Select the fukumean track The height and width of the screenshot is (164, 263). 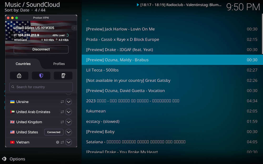pyautogui.click(x=172, y=111)
